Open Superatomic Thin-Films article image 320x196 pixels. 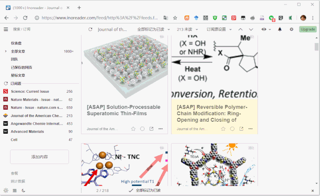pyautogui.click(x=124, y=67)
